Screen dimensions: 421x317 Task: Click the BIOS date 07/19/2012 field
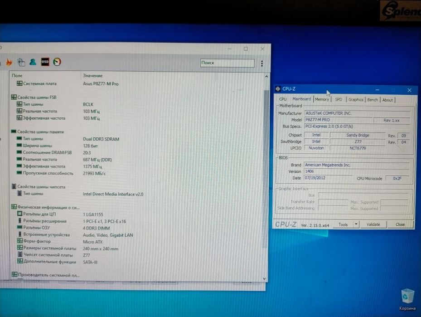pyautogui.click(x=328, y=178)
